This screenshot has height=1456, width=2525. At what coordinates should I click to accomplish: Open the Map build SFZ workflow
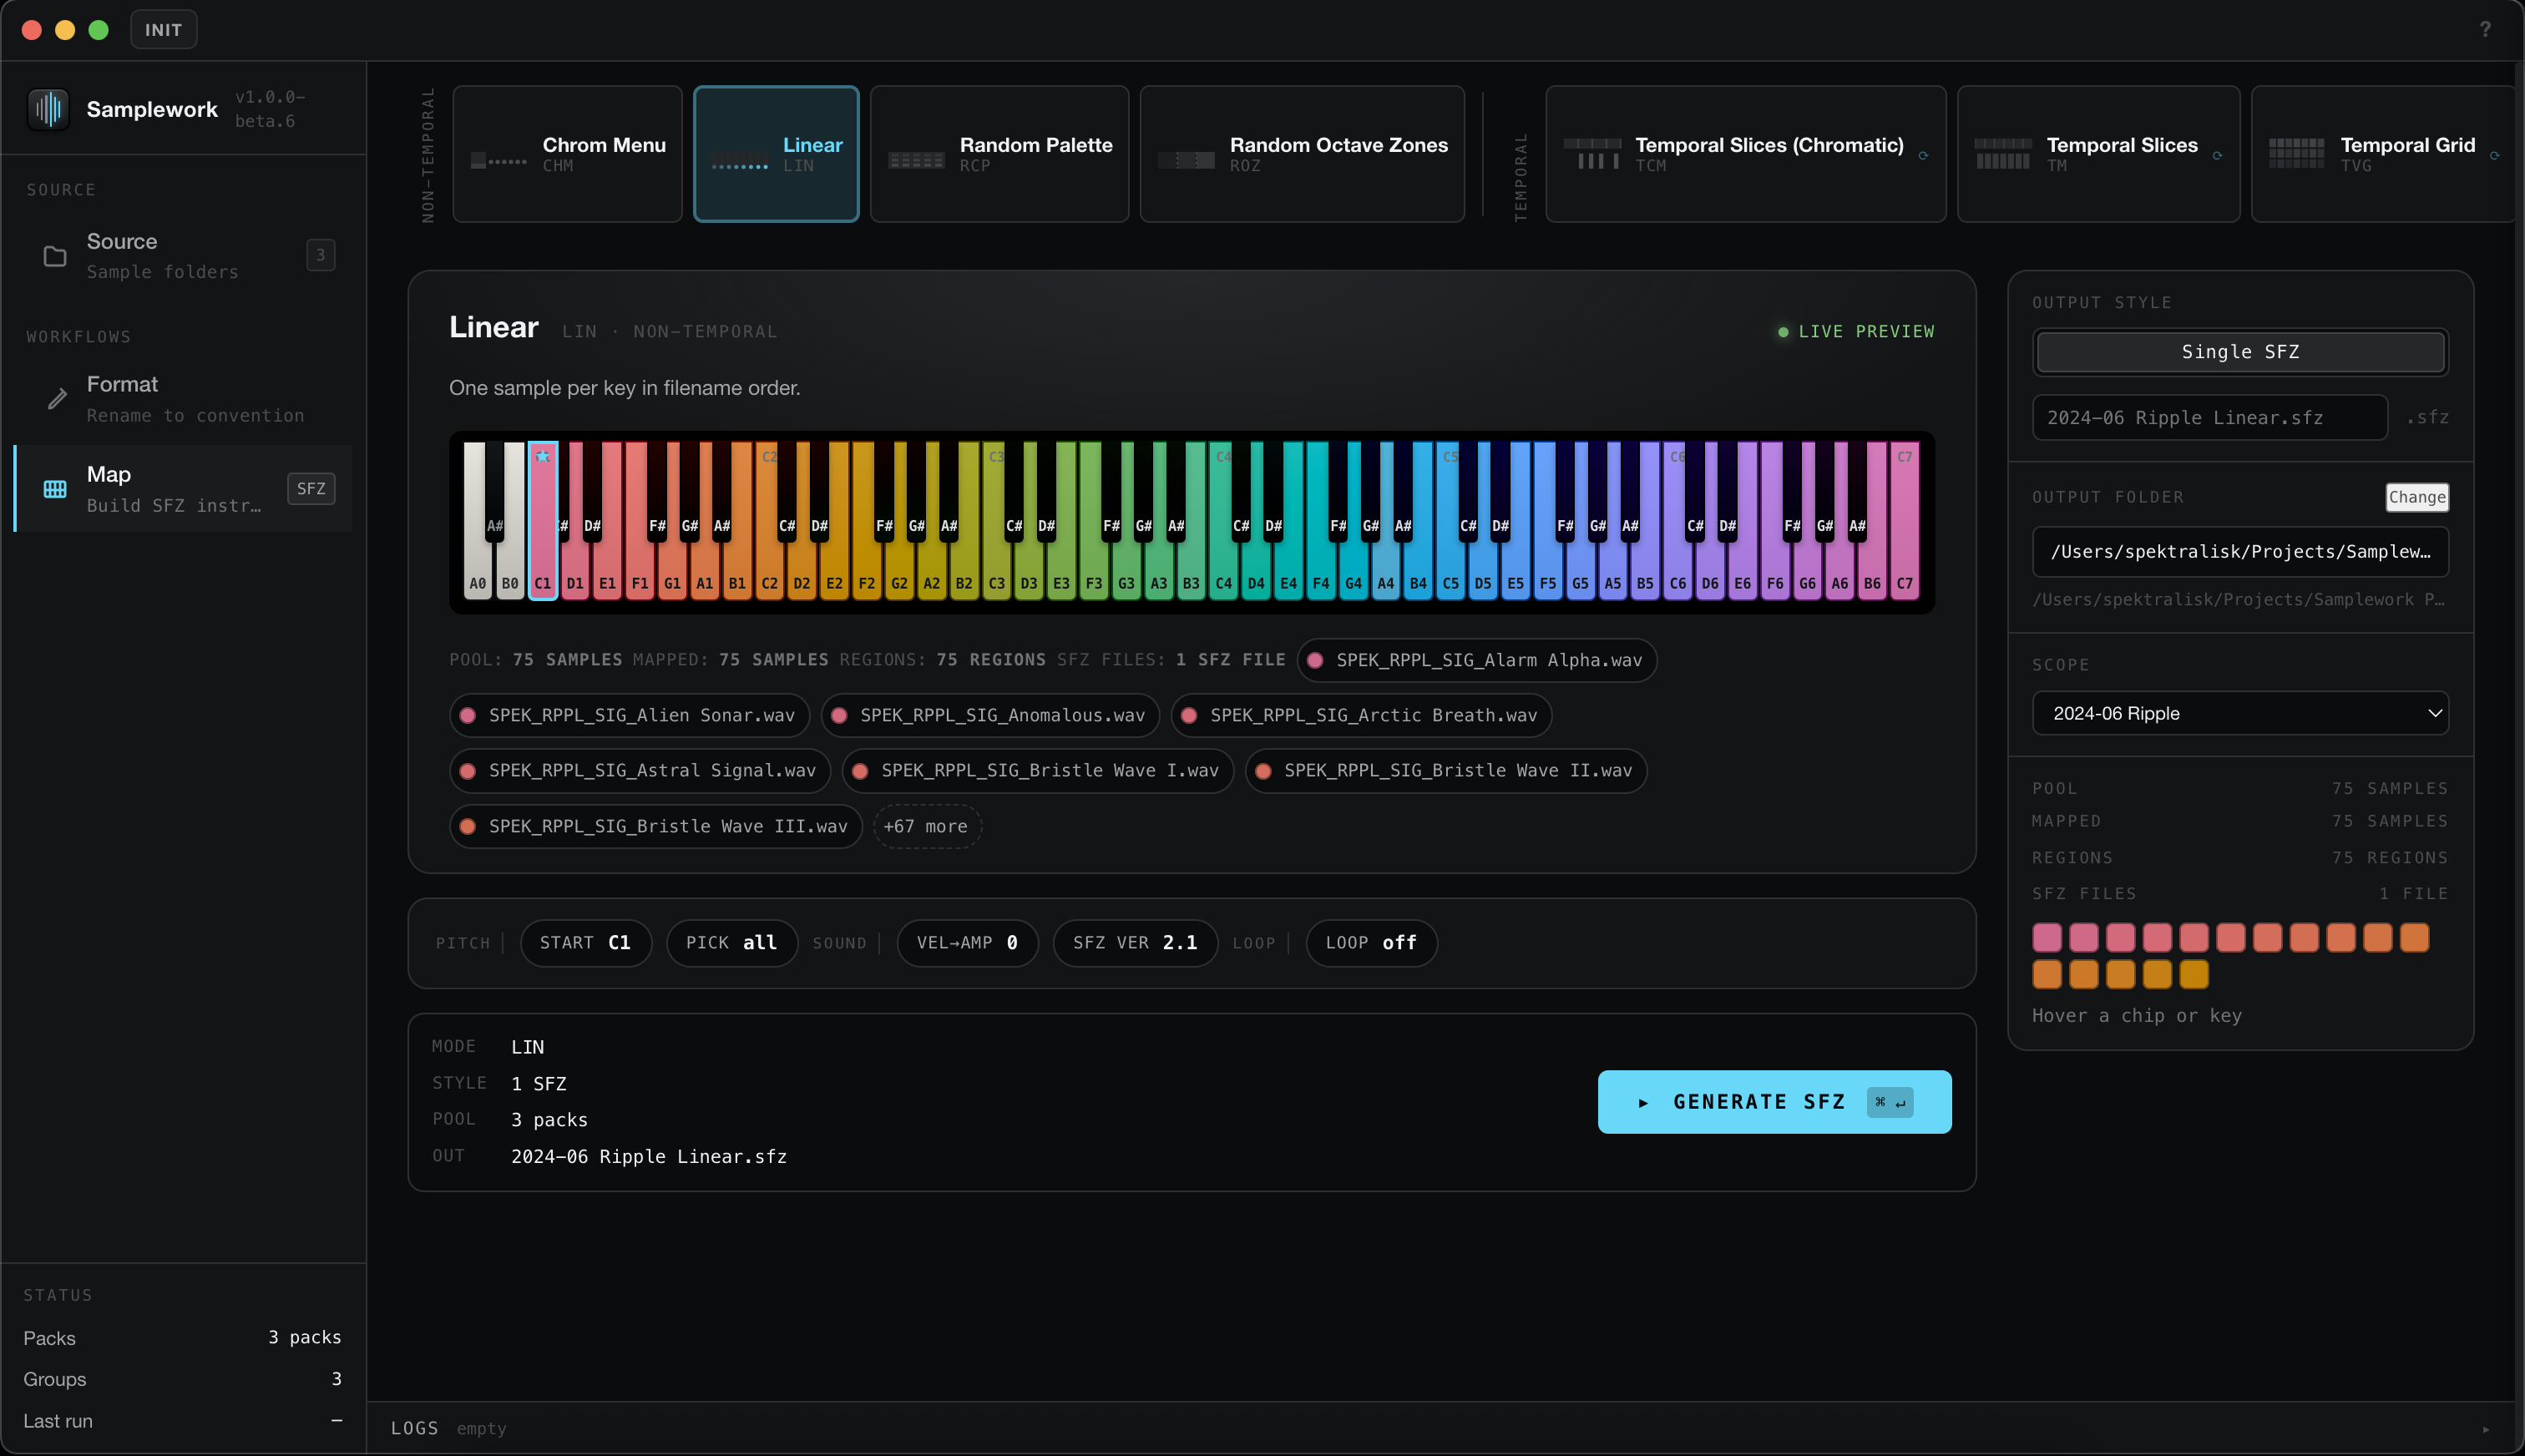(183, 489)
